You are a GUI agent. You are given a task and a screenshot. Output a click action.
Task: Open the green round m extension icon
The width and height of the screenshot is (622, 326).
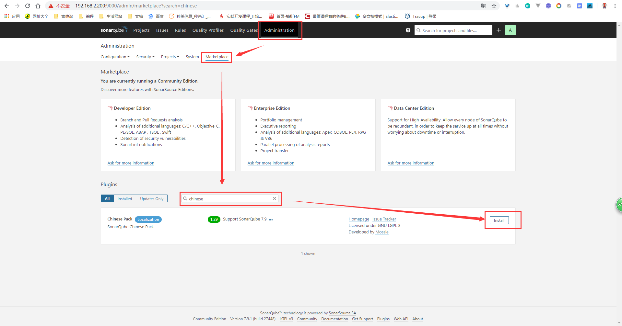(x=528, y=6)
